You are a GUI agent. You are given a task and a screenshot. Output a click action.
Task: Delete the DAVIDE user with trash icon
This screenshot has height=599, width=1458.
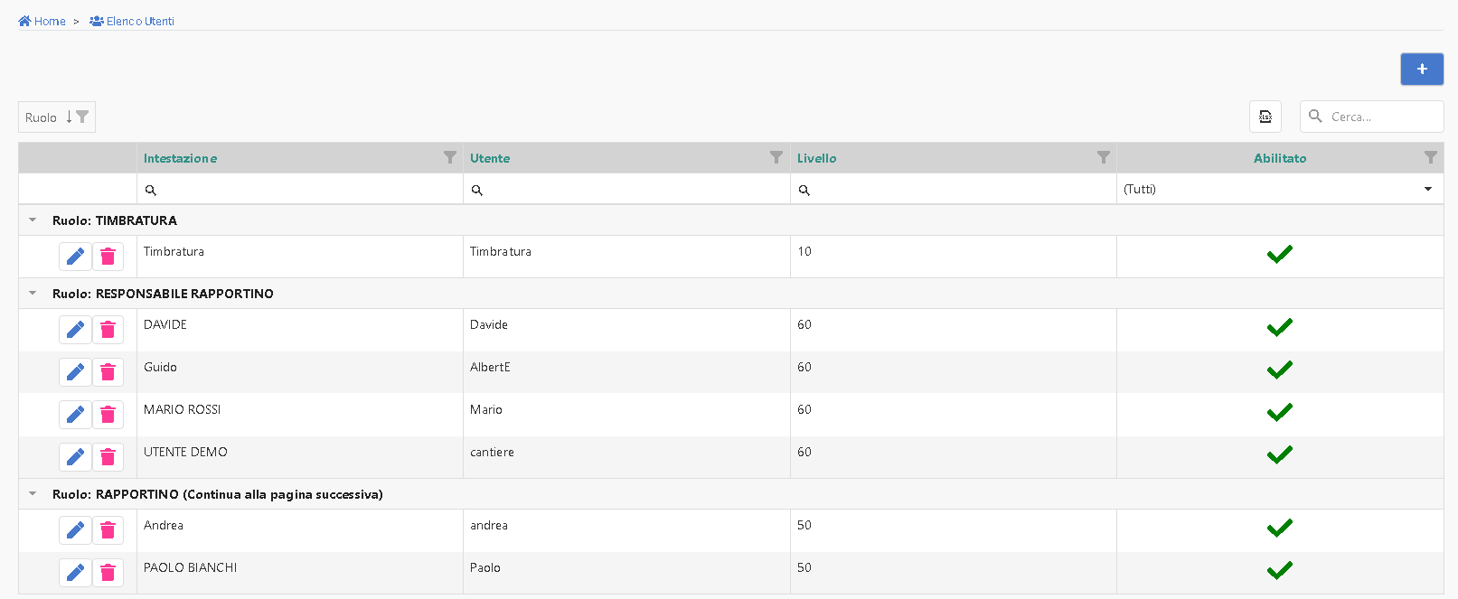[108, 330]
